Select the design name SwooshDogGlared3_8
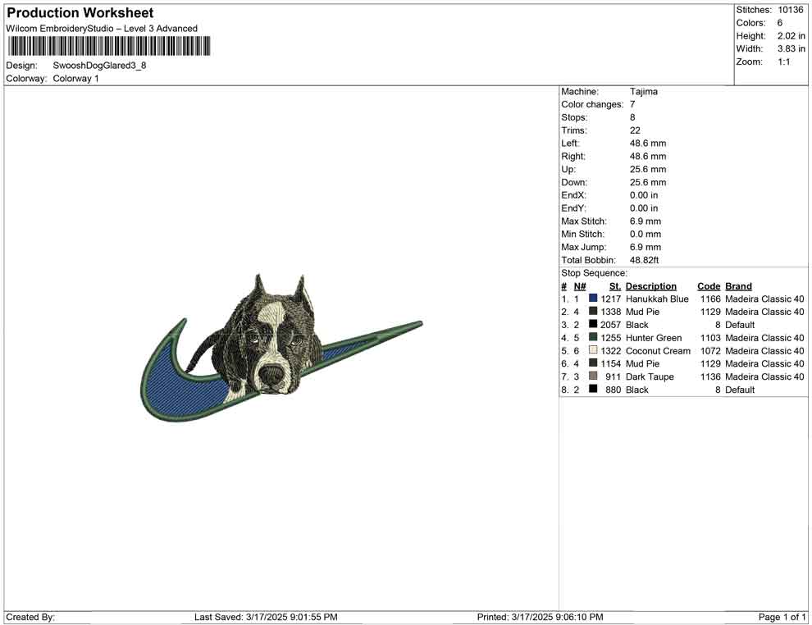The image size is (812, 625). [x=99, y=66]
